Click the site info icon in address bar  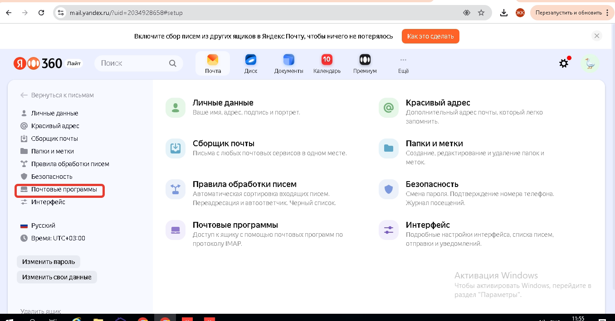point(61,13)
